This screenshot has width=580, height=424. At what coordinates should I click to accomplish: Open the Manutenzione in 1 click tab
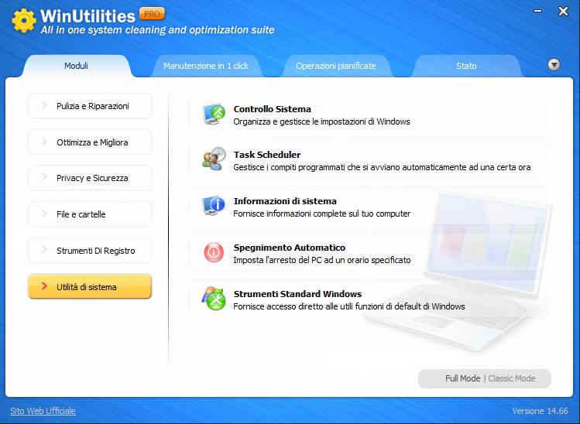206,66
